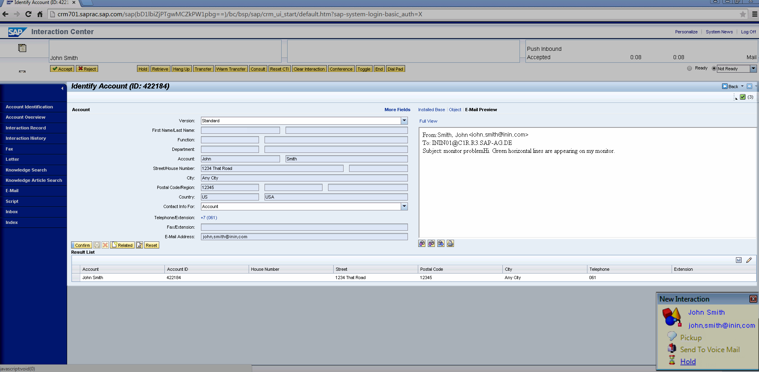Click into the Fax/Extension field
Image resolution: width=759 pixels, height=372 pixels.
304,227
